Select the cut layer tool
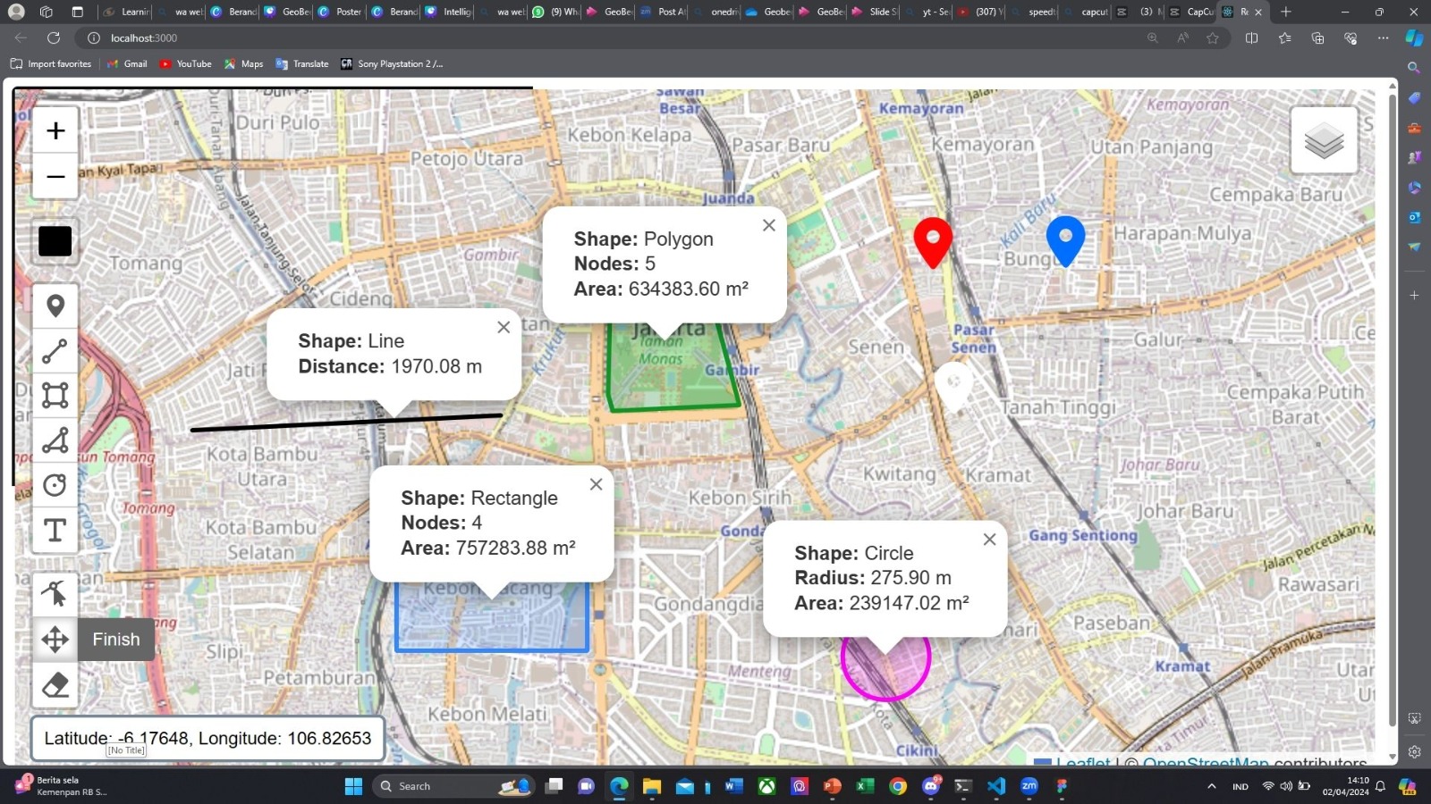 point(55,593)
